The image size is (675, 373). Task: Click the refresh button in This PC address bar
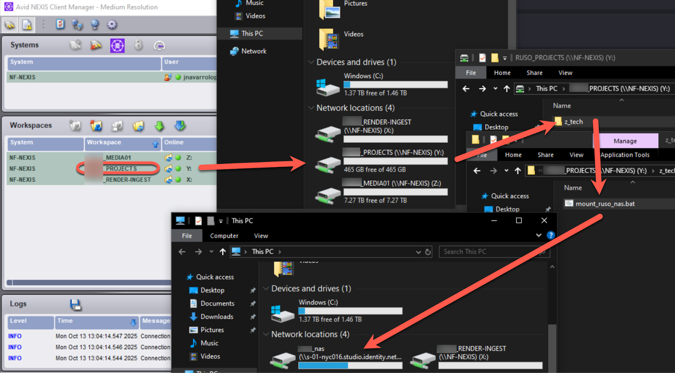pyautogui.click(x=428, y=252)
